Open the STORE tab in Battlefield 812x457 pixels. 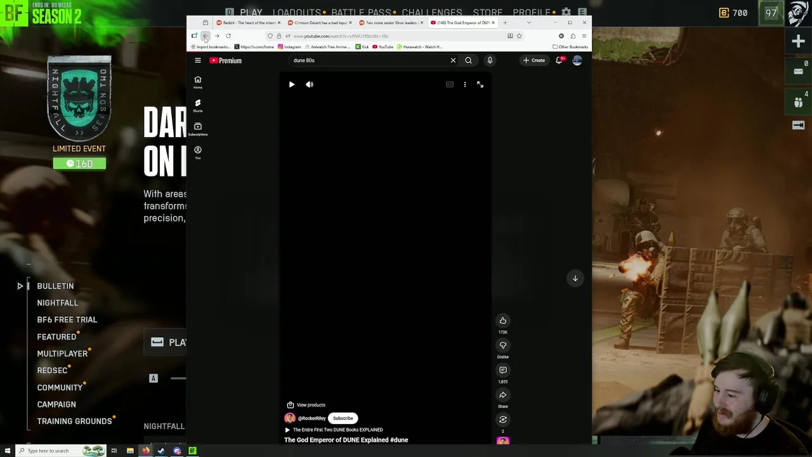pos(488,12)
